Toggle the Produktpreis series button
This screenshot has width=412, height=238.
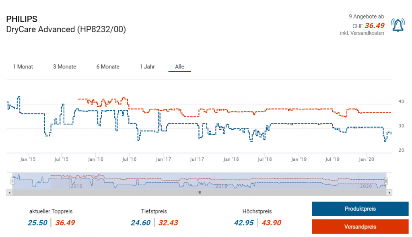[x=360, y=209]
